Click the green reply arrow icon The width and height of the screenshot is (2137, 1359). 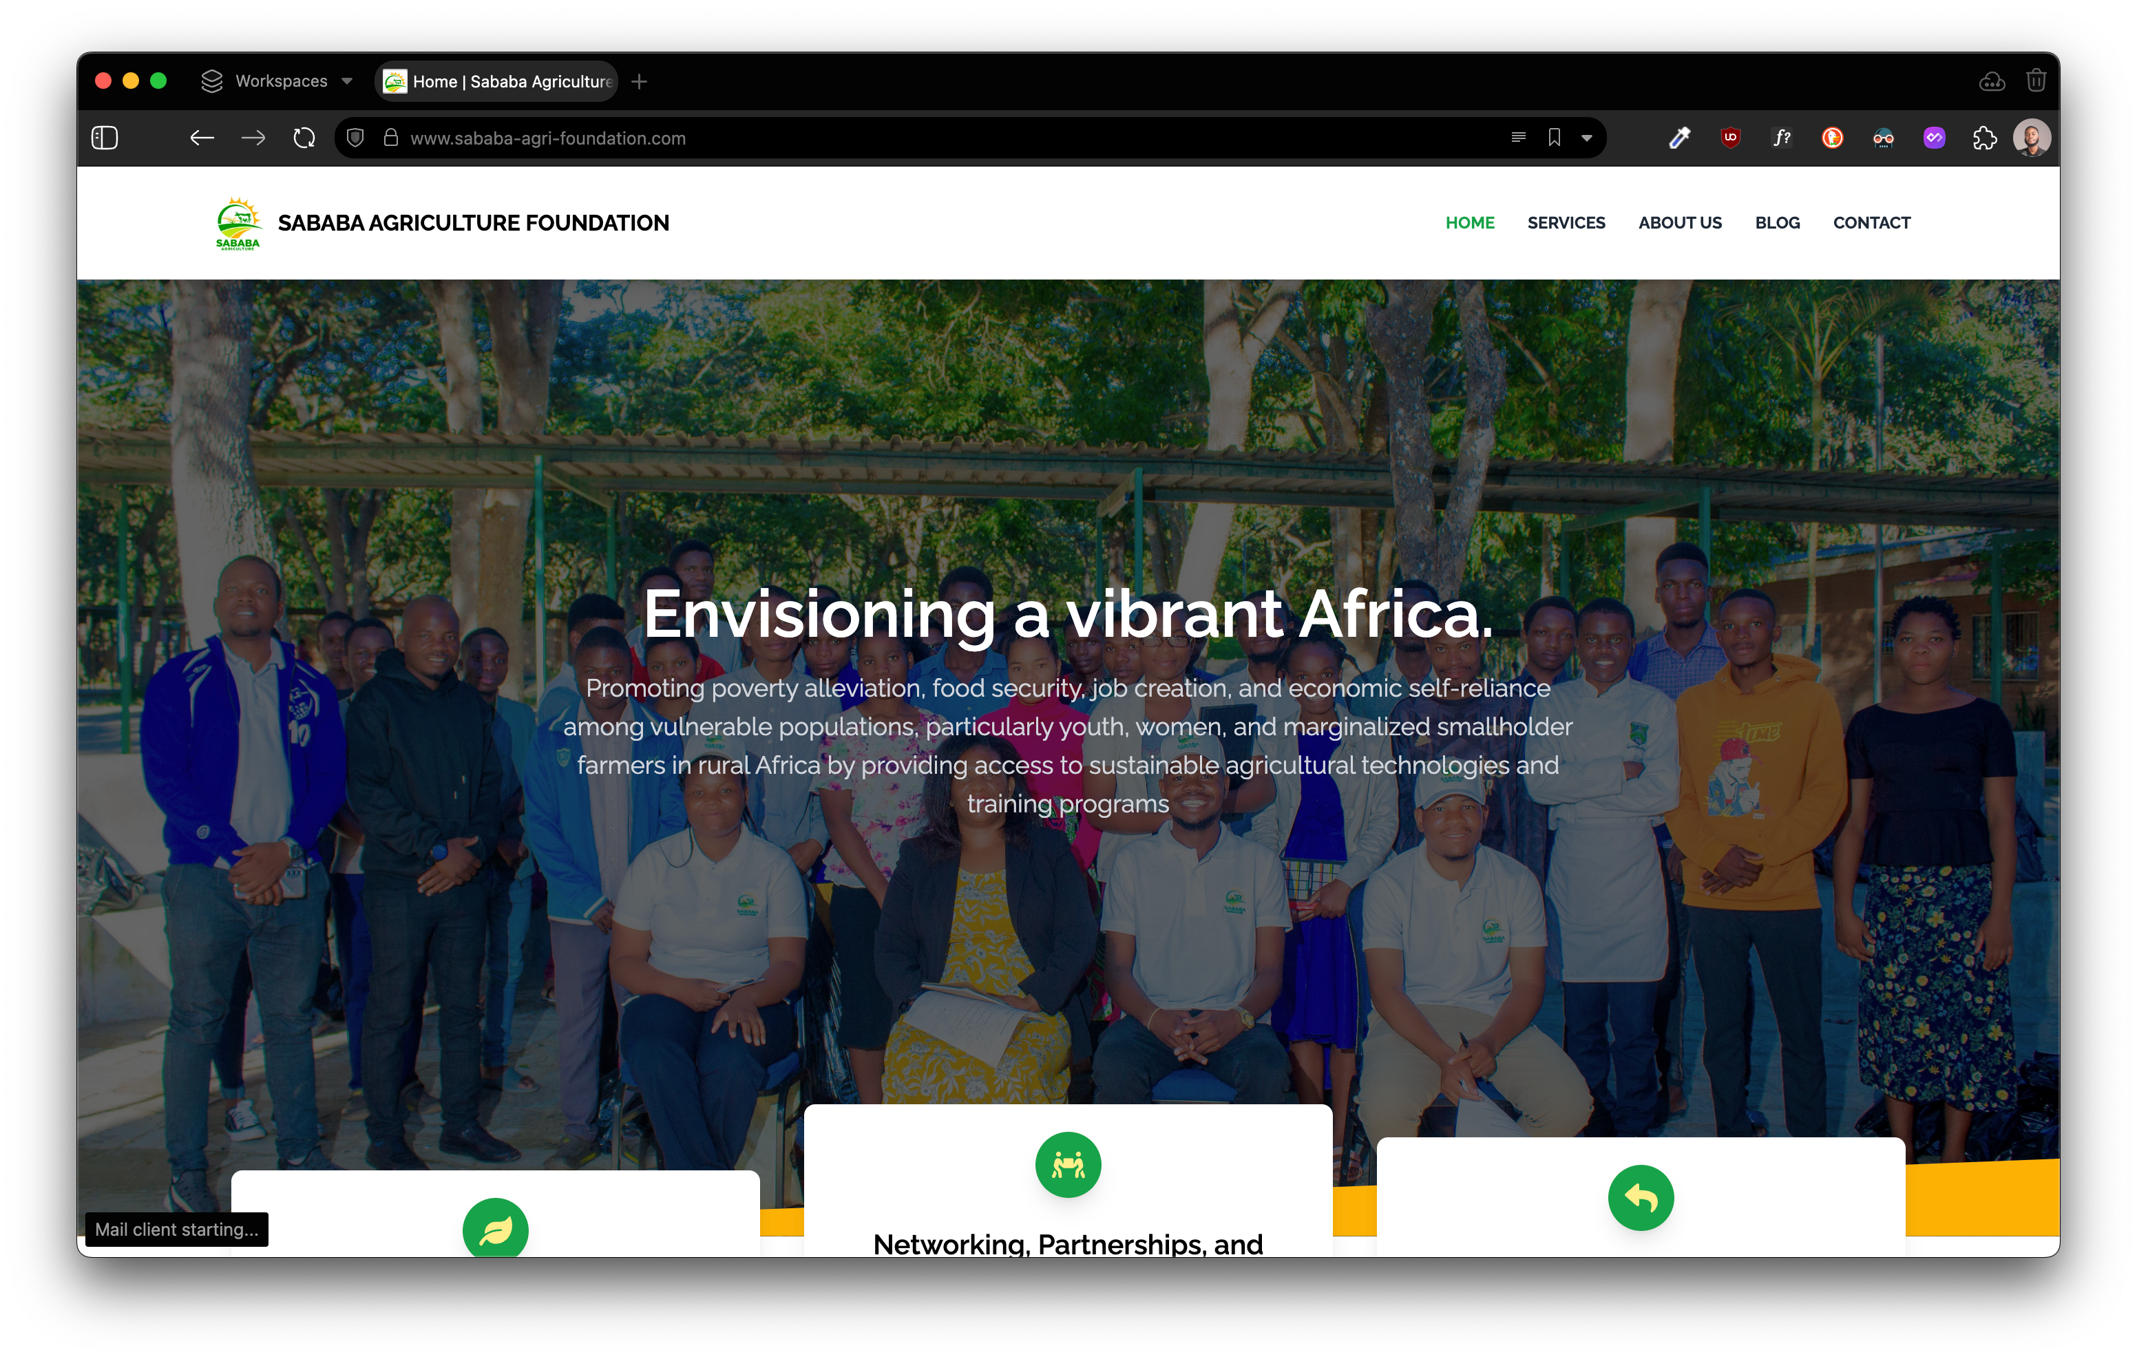[x=1640, y=1197]
